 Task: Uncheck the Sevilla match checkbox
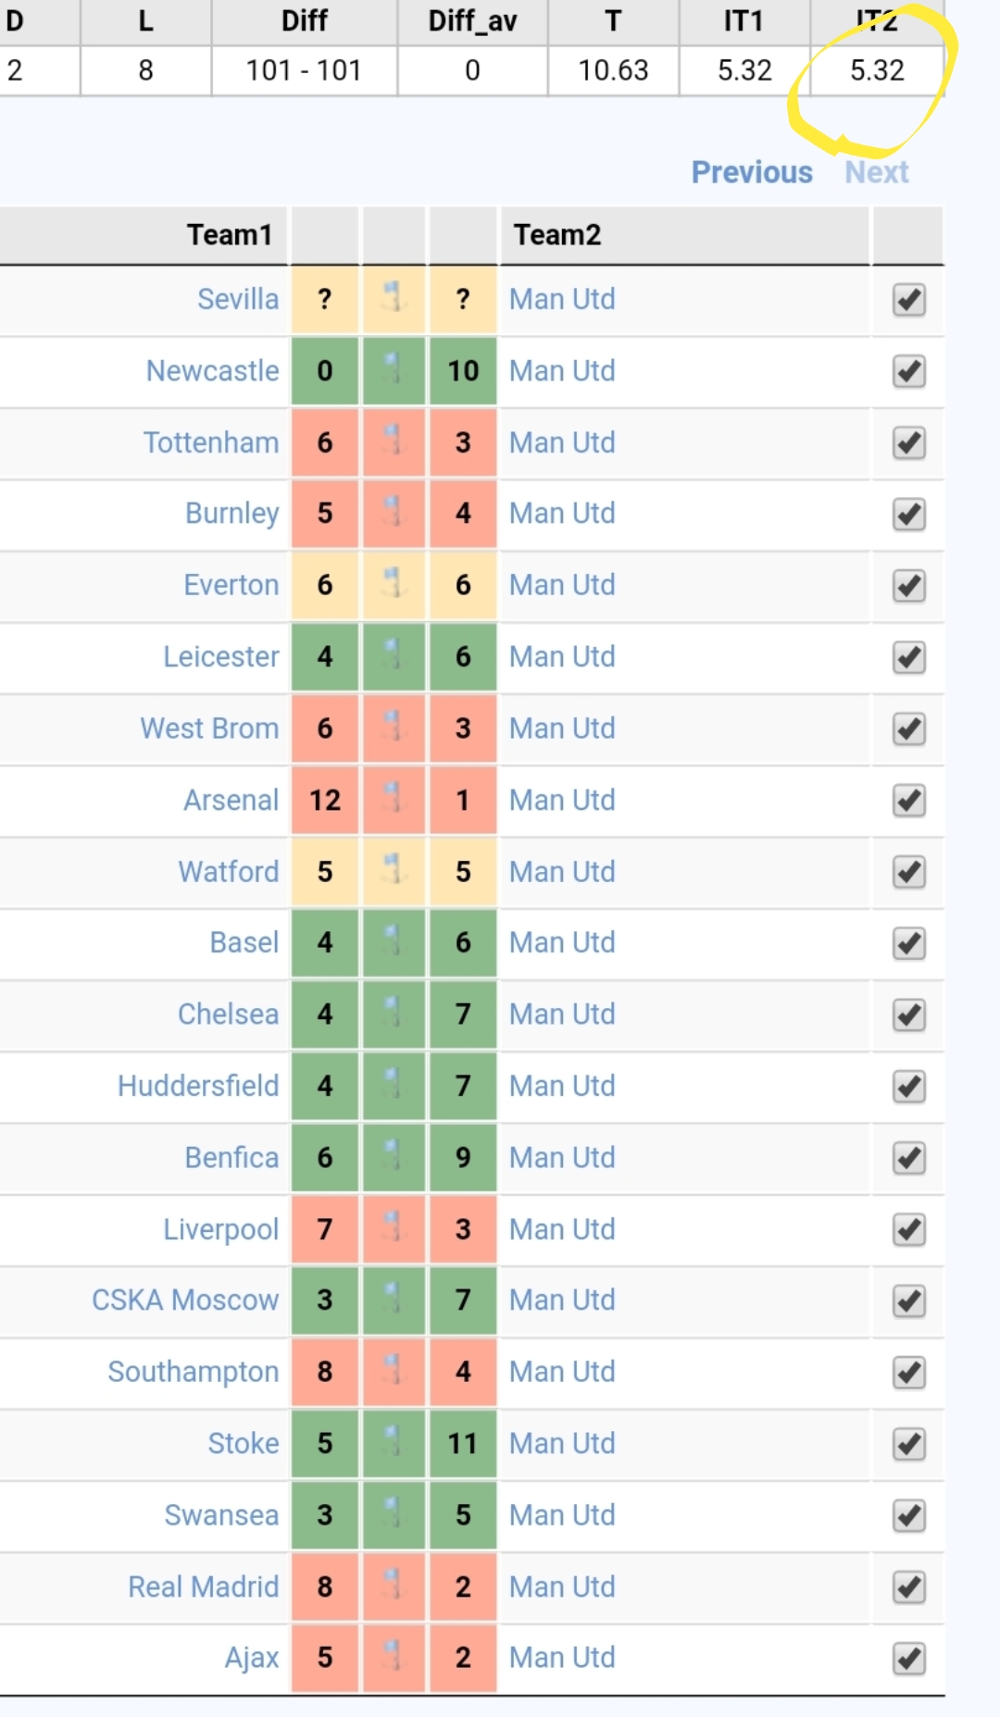tap(909, 300)
